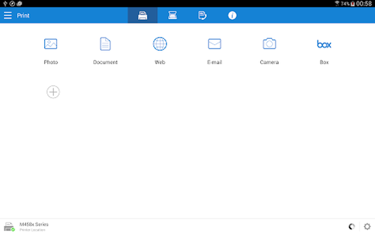Open Camera print option

click(269, 51)
